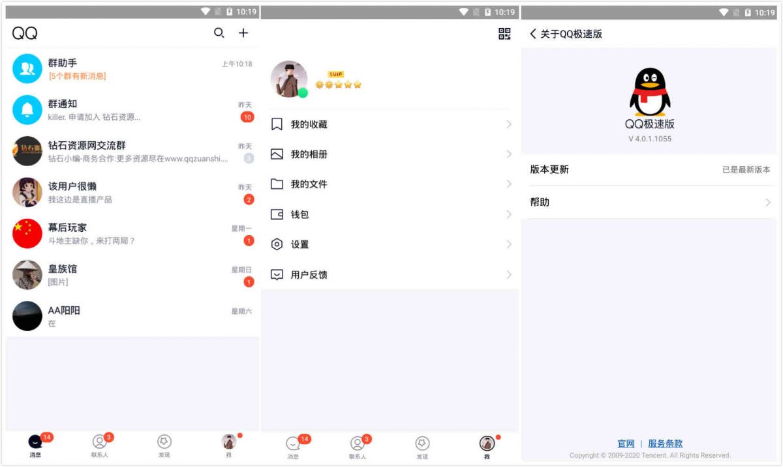Select 消息 tab on the profile screen

tap(293, 447)
